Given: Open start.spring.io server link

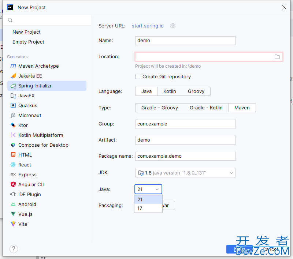Looking at the screenshot, I should 148,26.
